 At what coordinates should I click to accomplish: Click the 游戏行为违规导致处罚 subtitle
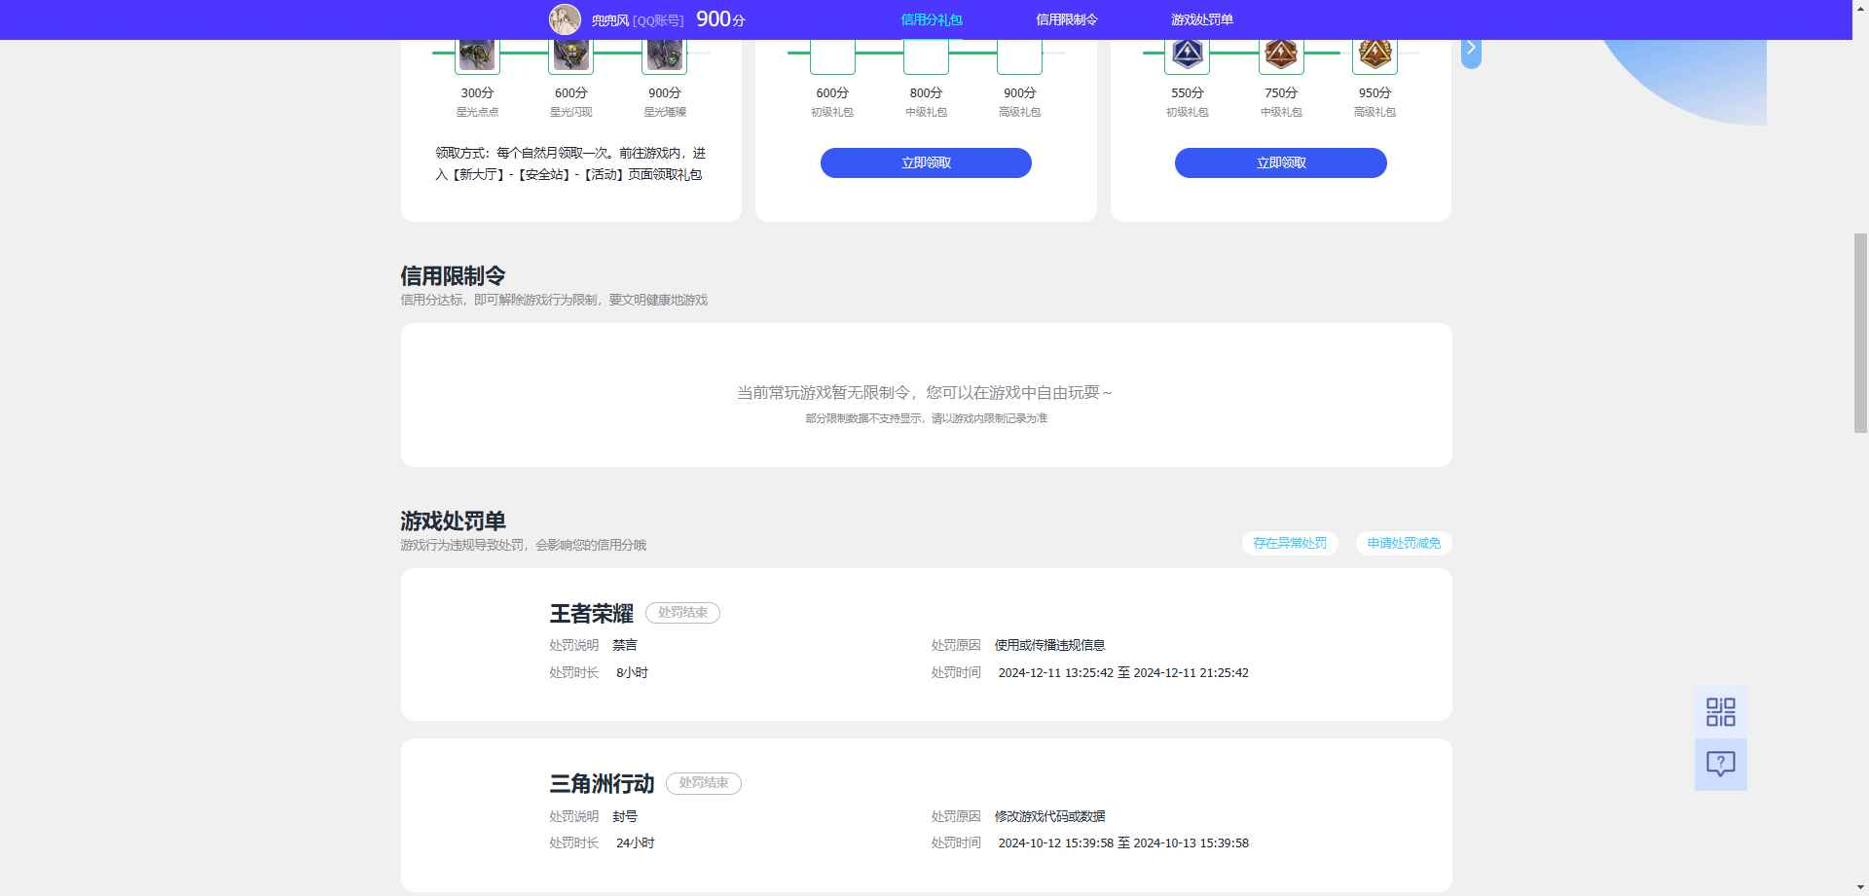coord(523,545)
